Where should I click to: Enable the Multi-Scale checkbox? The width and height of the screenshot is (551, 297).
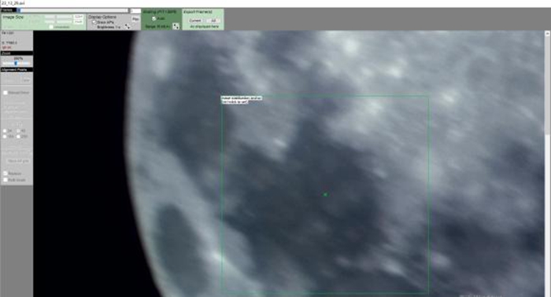point(6,179)
